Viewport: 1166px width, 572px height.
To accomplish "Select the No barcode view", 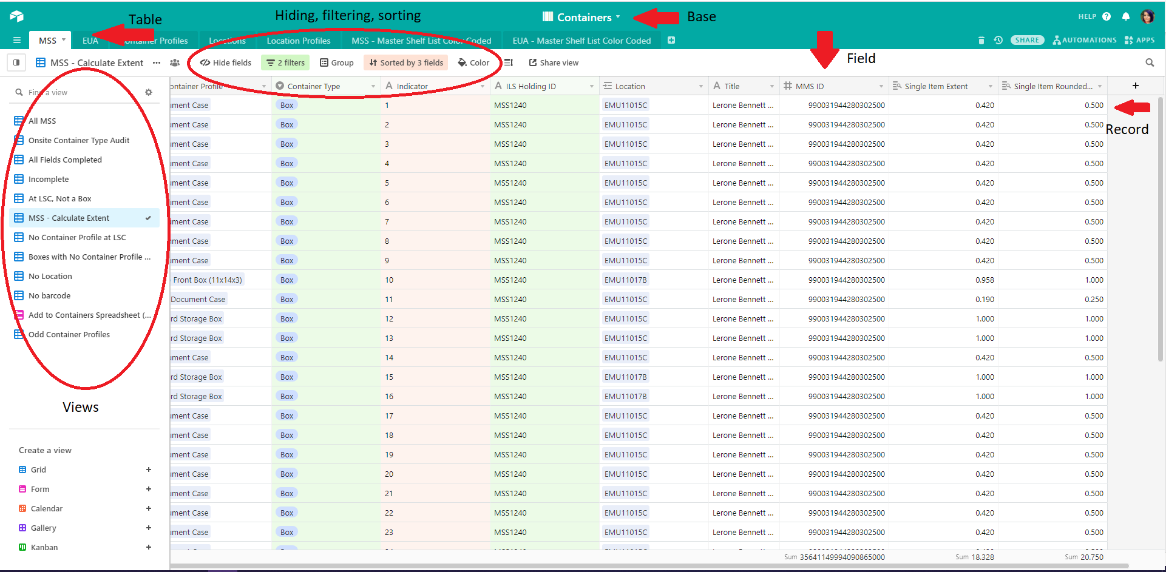I will click(49, 295).
